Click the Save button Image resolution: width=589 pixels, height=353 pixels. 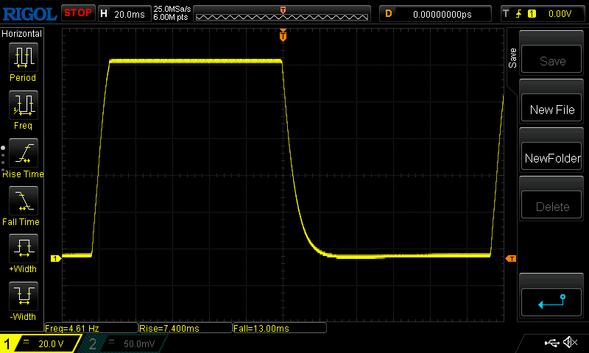551,60
